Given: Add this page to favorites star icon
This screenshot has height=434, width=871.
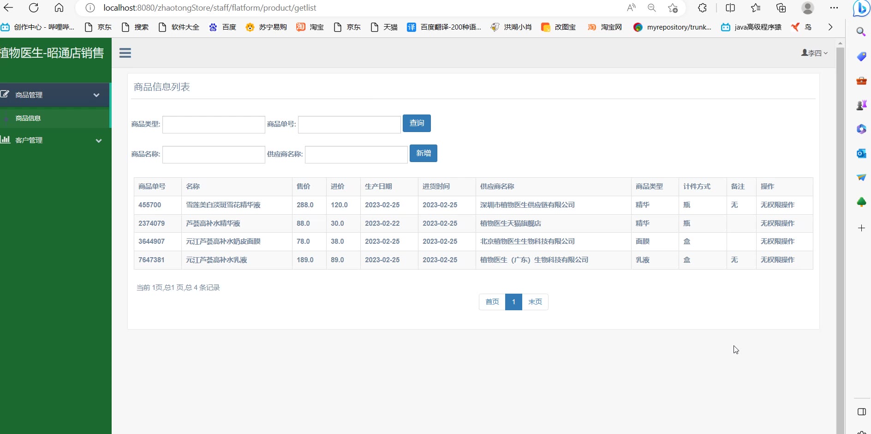Looking at the screenshot, I should (673, 8).
